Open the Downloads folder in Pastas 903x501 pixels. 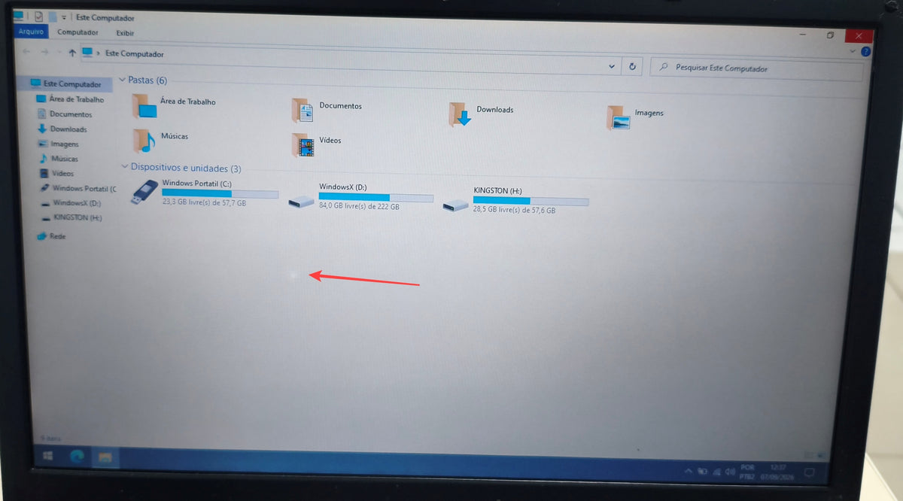pos(461,114)
